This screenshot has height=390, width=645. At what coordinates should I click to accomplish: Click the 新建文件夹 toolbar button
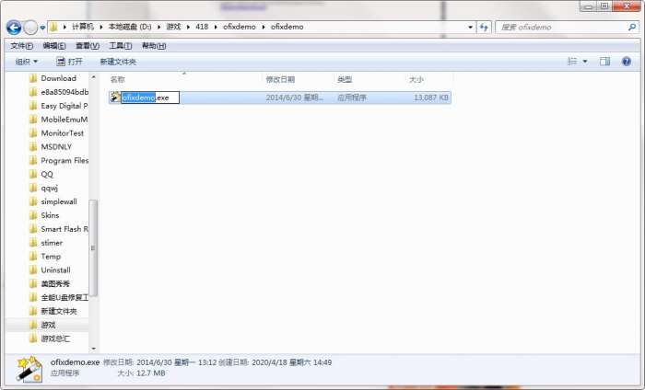pyautogui.click(x=118, y=62)
